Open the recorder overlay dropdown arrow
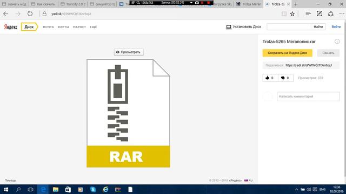This screenshot has height=194, width=346. pyautogui.click(x=191, y=3)
